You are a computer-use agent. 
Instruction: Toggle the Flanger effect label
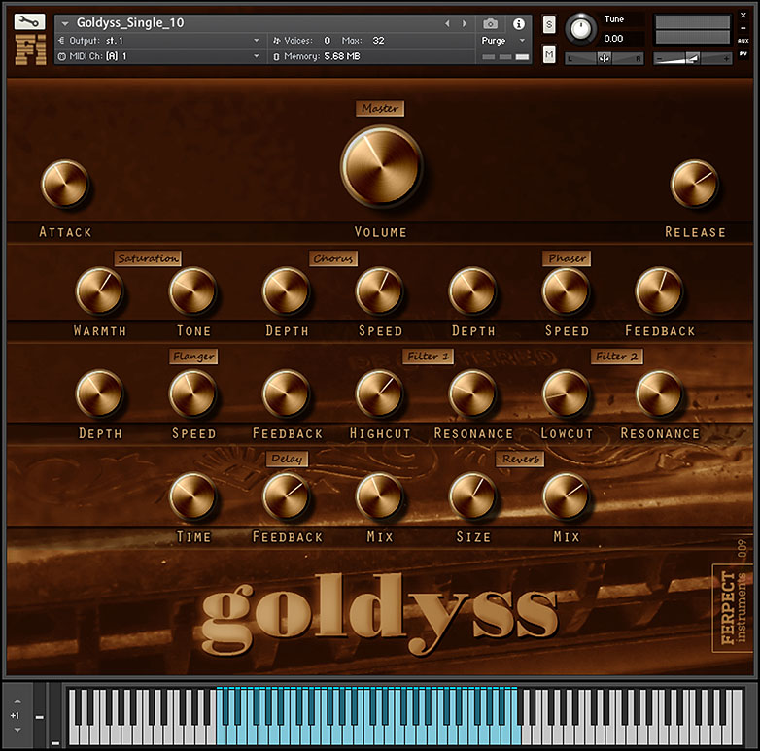tap(193, 357)
